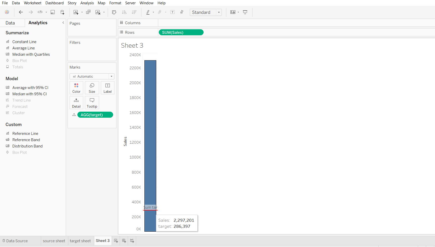Switch to the target sheet tab
Image resolution: width=435 pixels, height=247 pixels.
[80, 241]
